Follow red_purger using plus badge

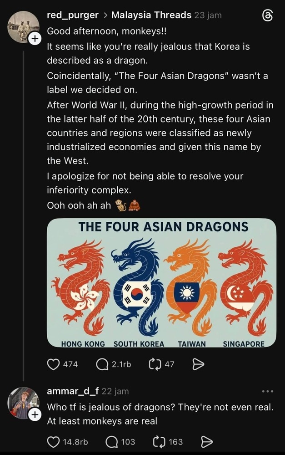[x=35, y=39]
